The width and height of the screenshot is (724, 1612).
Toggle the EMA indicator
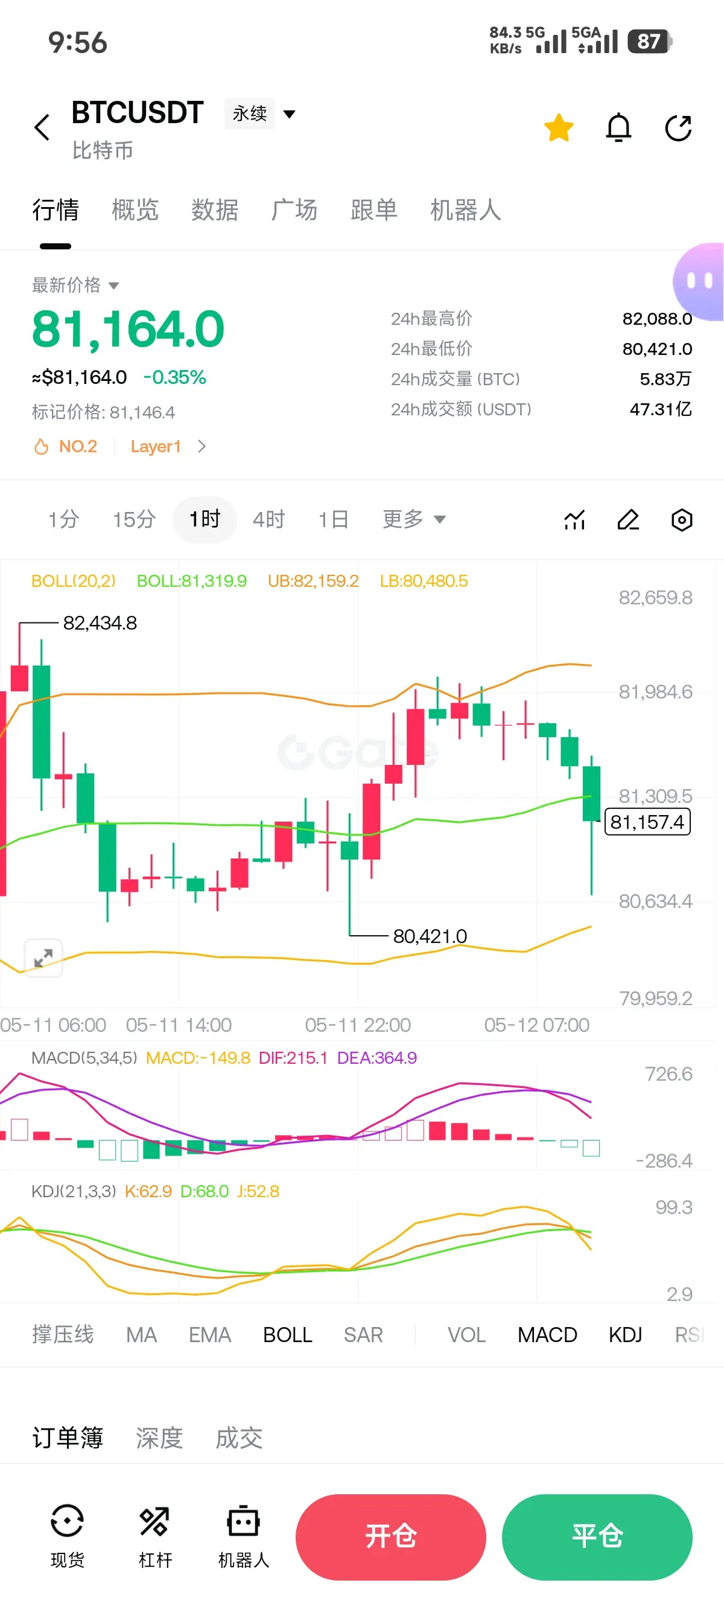(x=210, y=1334)
